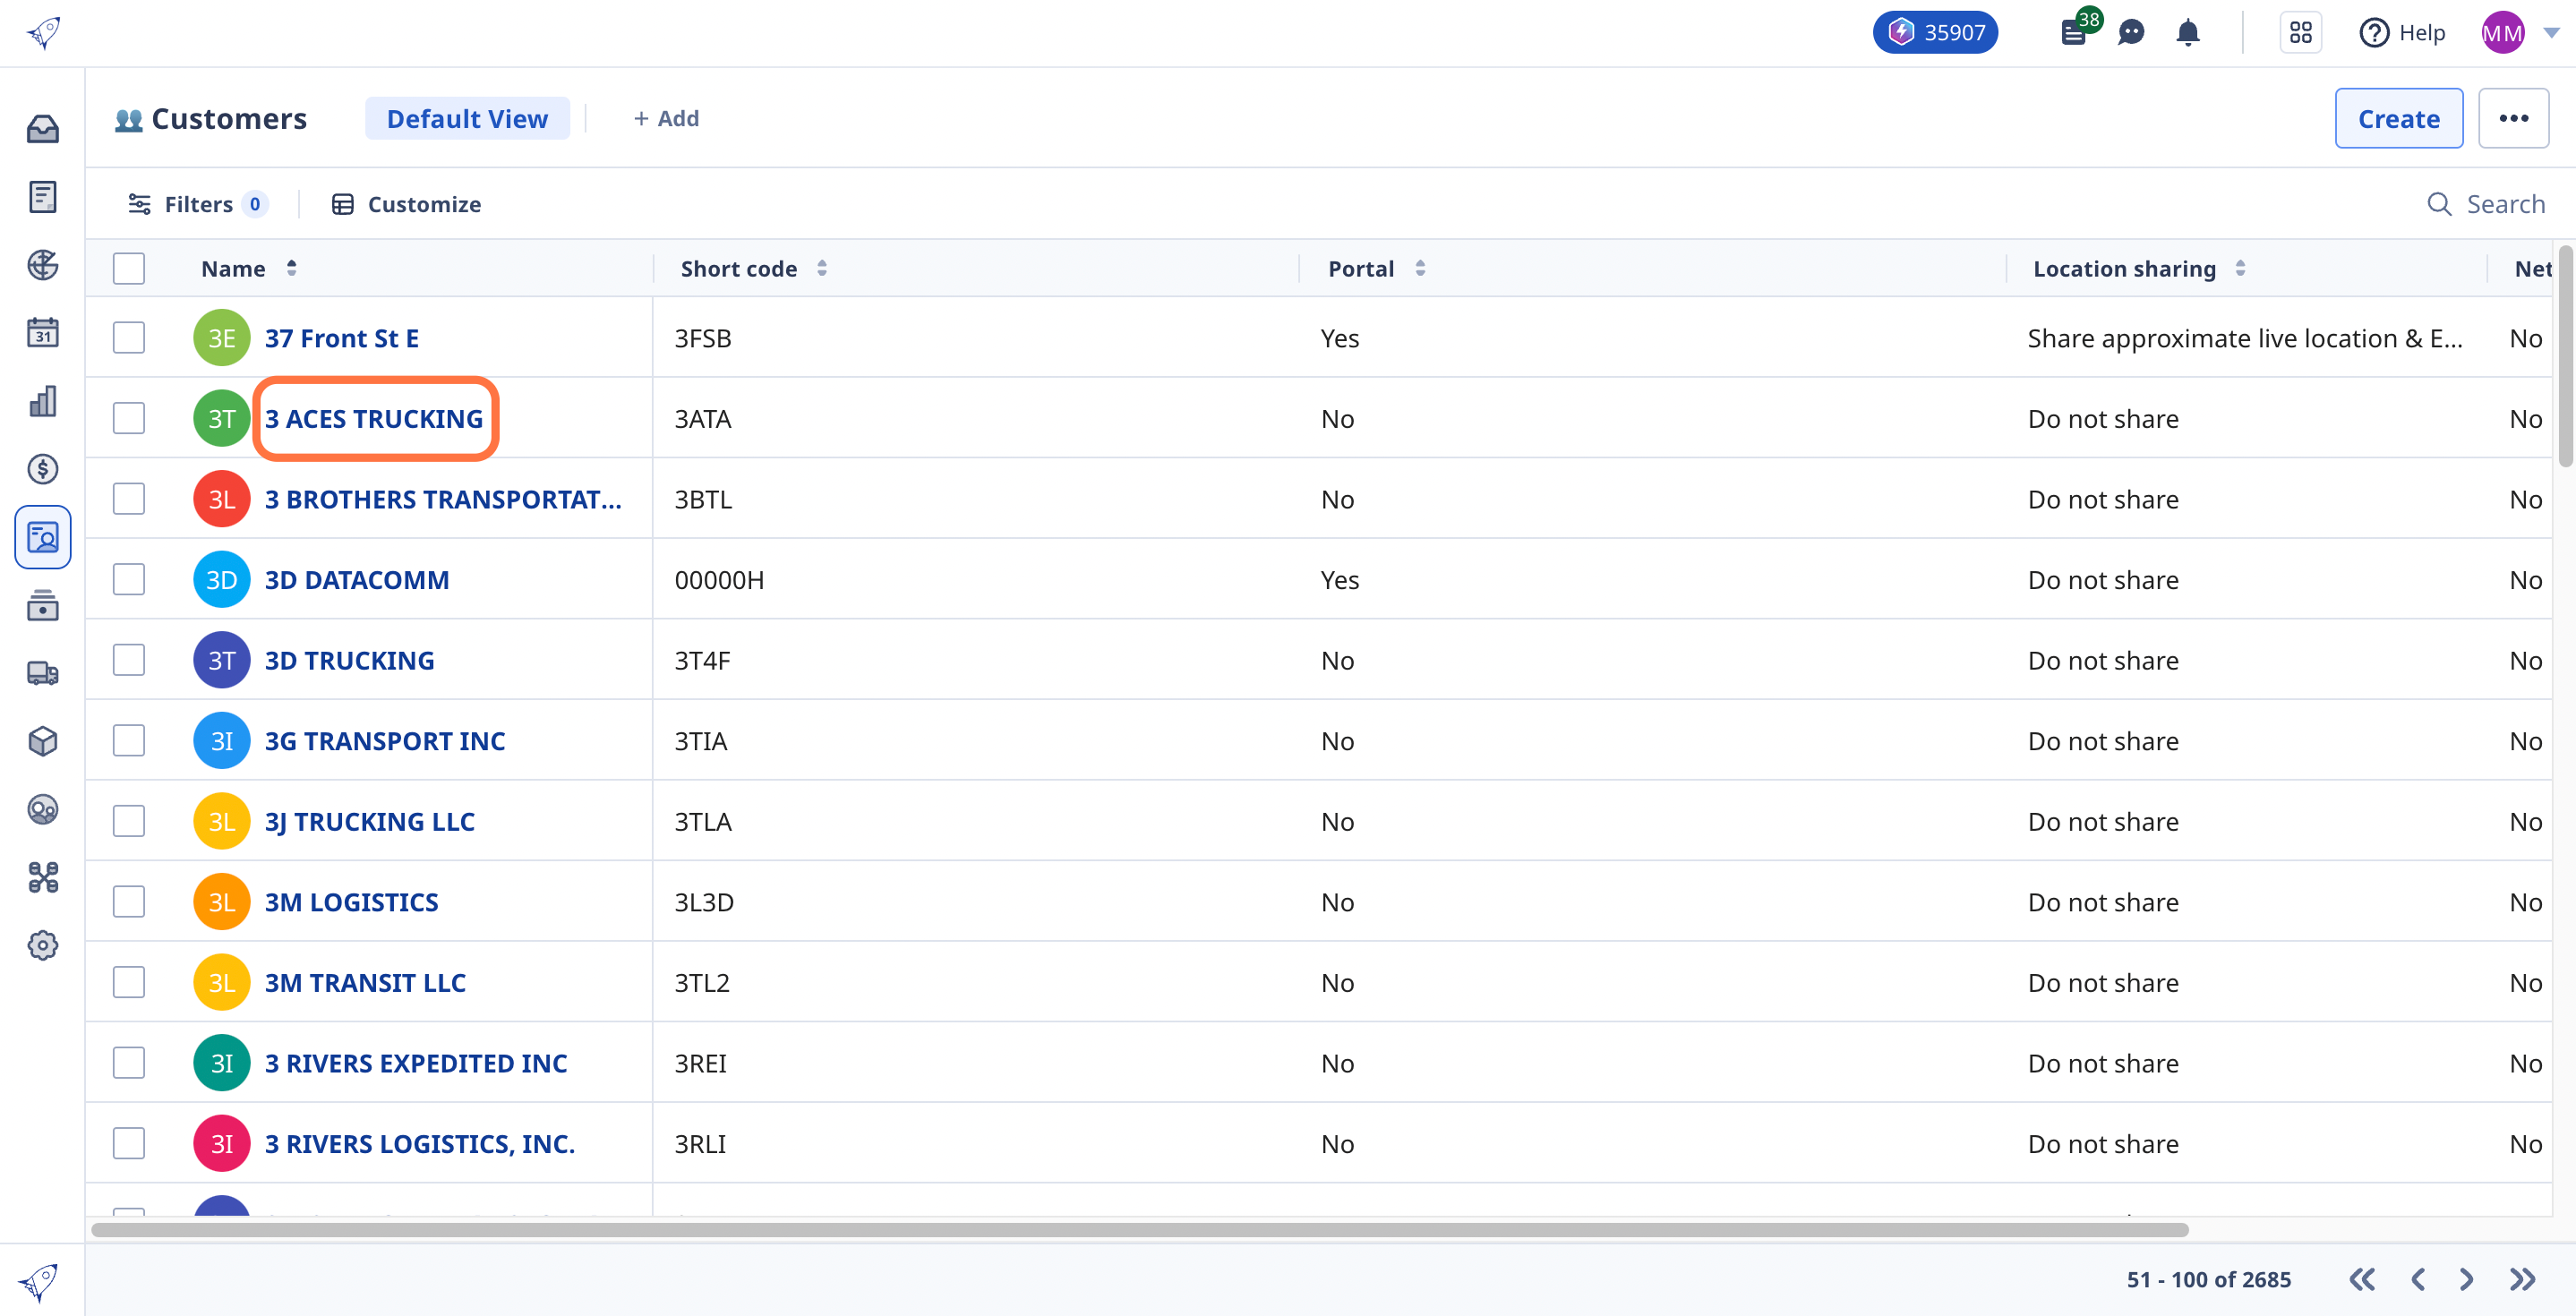Open the users group sidebar icon
This screenshot has width=2576, height=1316.
(x=43, y=809)
